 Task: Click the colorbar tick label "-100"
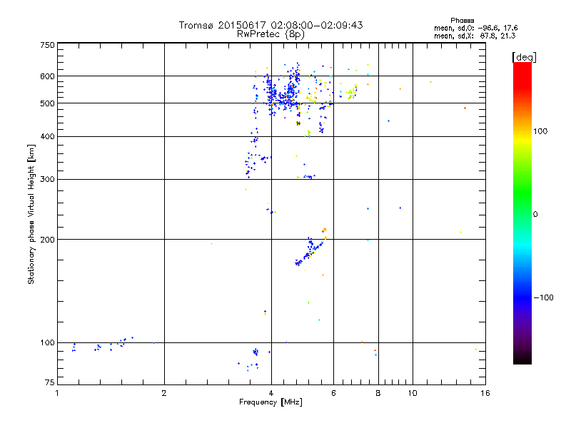tap(543, 297)
